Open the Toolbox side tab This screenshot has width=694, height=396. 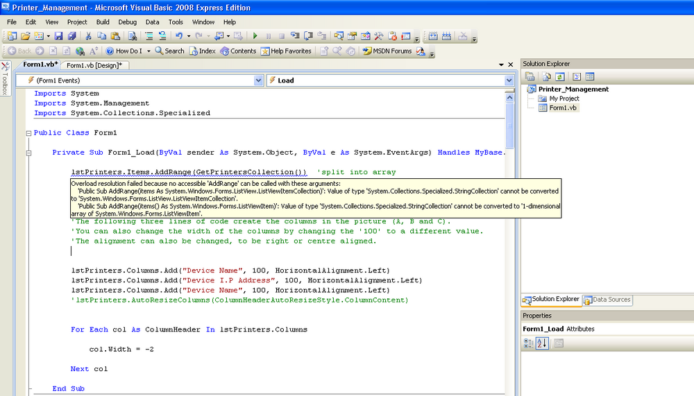(x=6, y=79)
